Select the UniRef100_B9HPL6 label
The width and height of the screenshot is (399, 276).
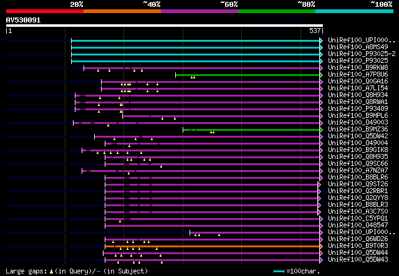point(358,116)
